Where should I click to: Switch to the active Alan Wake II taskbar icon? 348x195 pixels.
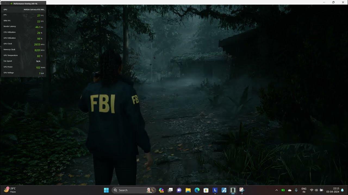233,190
